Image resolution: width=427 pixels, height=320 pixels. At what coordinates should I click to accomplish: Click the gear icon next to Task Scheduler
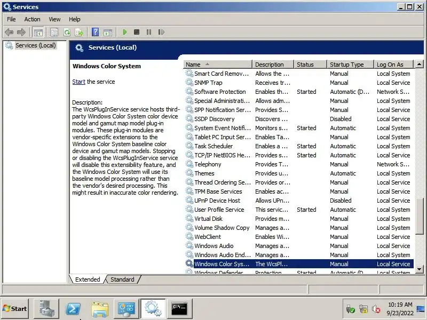tap(189, 146)
